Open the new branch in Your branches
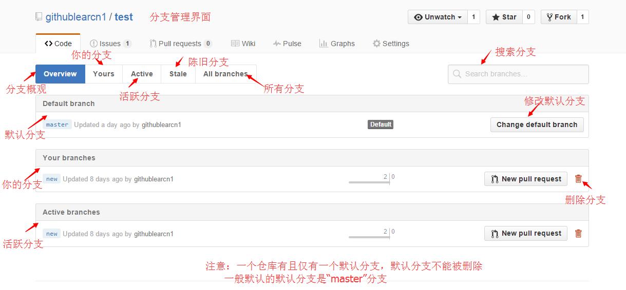Screen dimensions: 626x290 pyautogui.click(x=52, y=179)
